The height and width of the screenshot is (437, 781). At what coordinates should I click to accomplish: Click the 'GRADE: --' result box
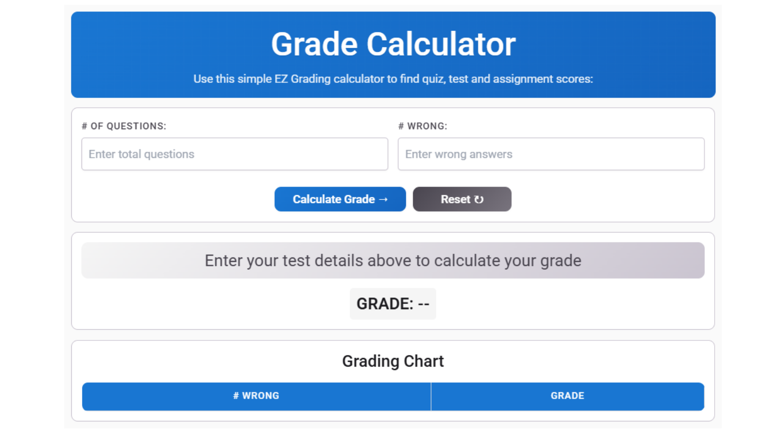393,304
